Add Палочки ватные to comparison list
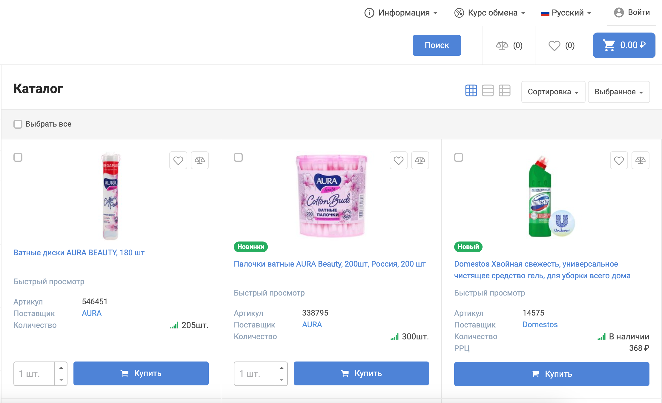This screenshot has width=662, height=403. tap(420, 161)
